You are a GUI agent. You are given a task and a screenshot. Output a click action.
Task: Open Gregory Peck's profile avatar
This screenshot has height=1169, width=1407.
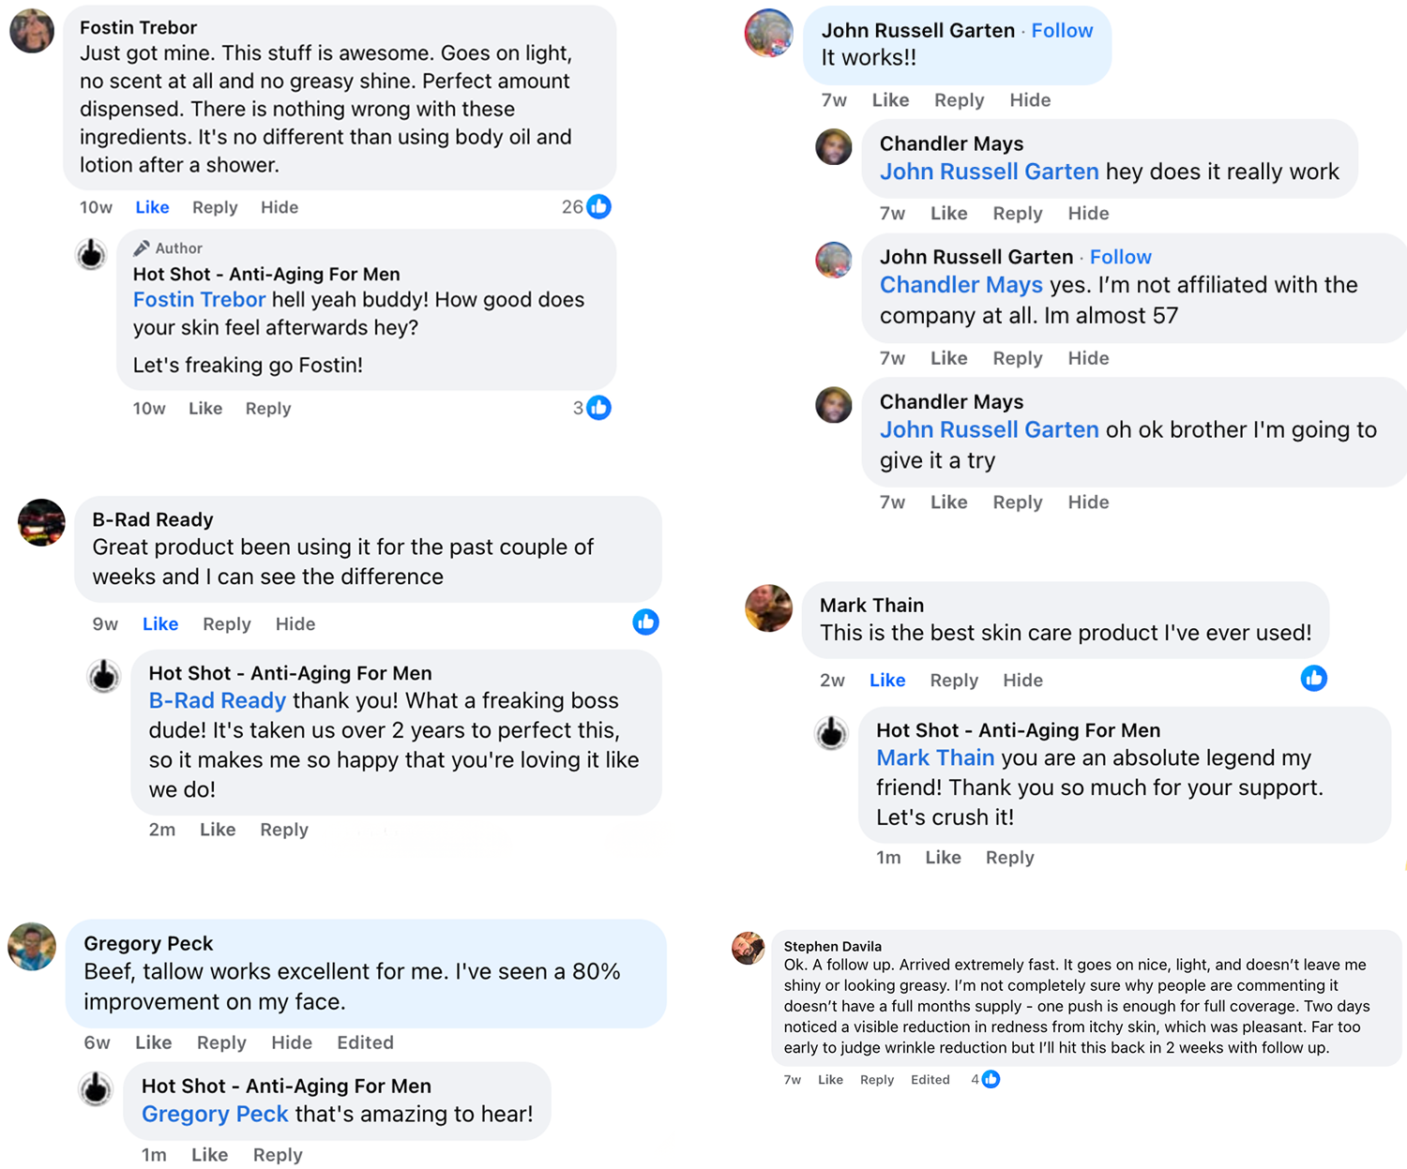pos(32,946)
